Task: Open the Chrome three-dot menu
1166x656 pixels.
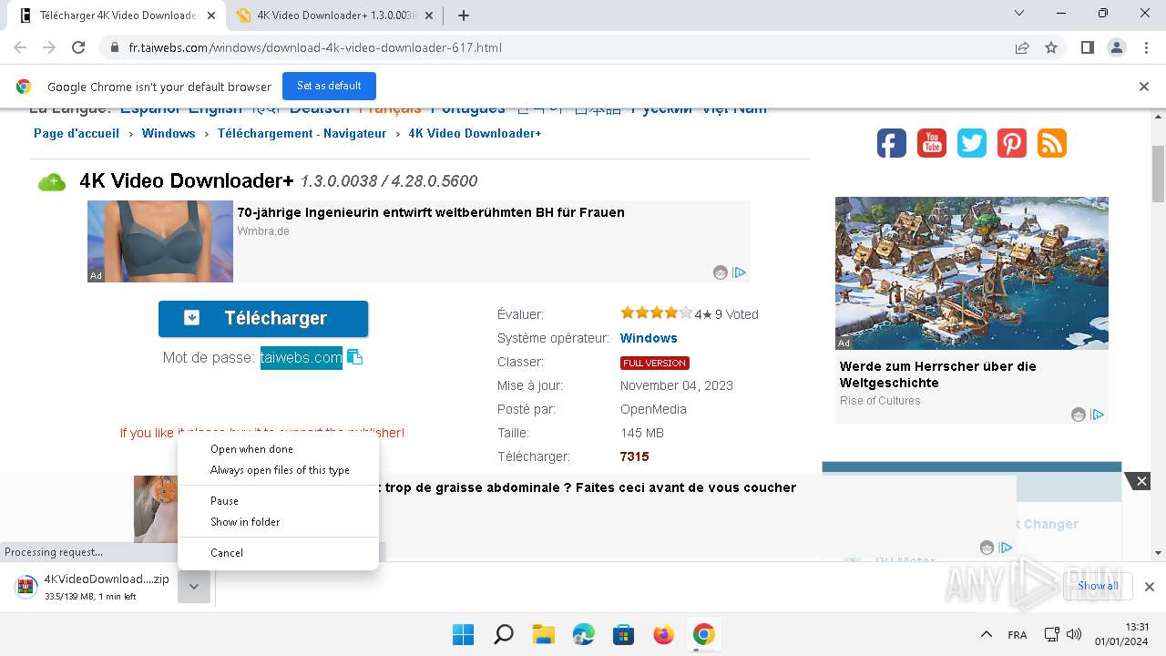Action: [1145, 47]
